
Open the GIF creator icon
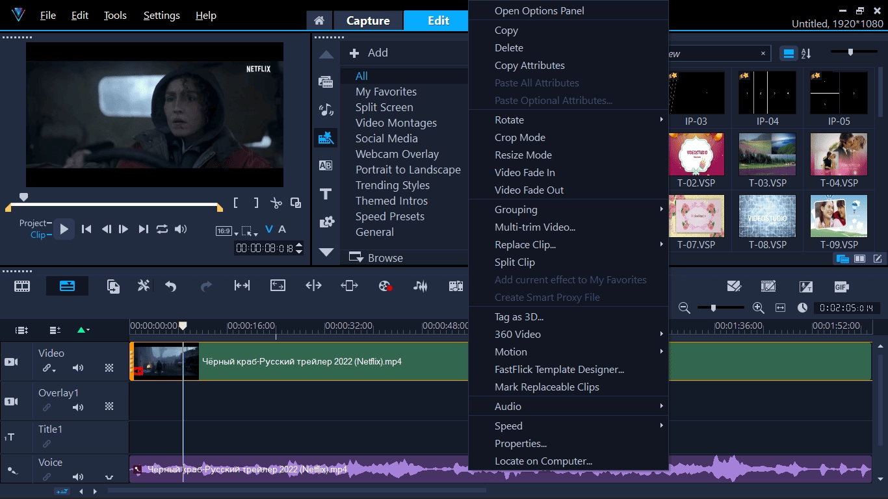[841, 287]
